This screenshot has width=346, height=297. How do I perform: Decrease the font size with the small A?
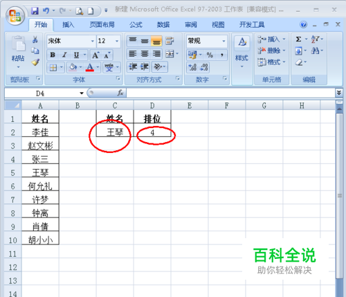pos(107,55)
